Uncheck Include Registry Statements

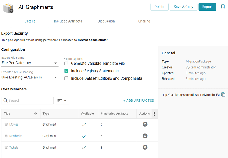[x=66, y=71]
